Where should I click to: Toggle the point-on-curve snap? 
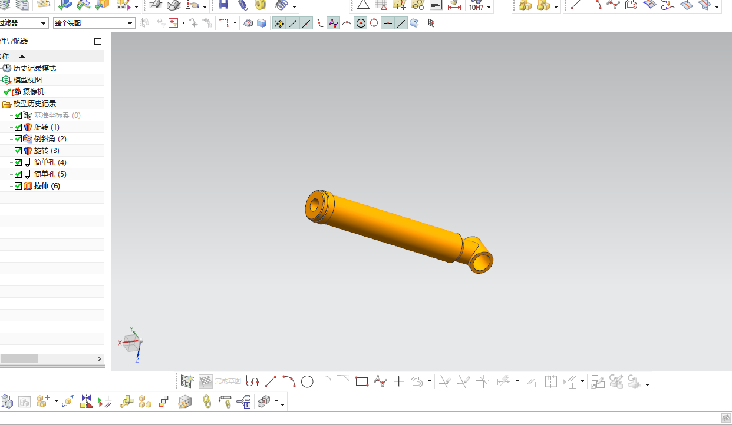pos(401,24)
